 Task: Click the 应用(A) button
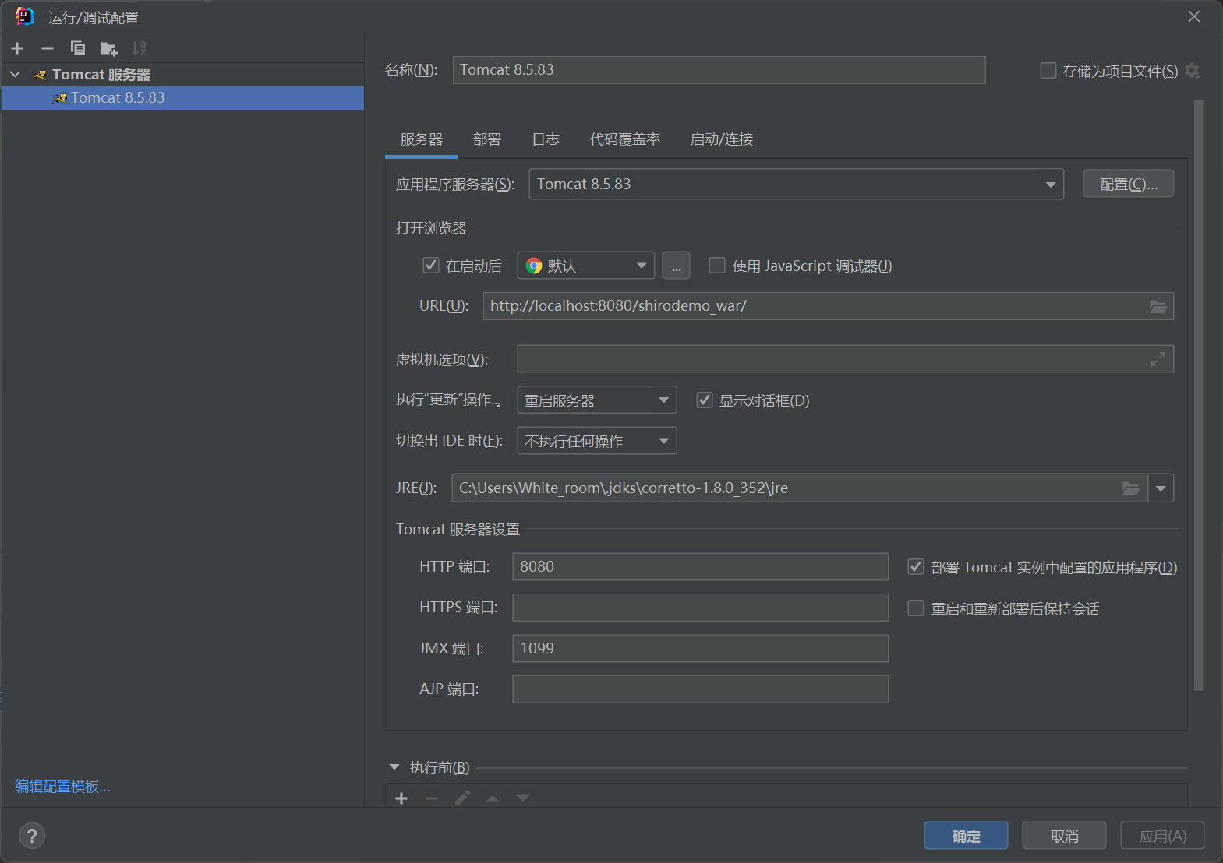click(x=1162, y=836)
